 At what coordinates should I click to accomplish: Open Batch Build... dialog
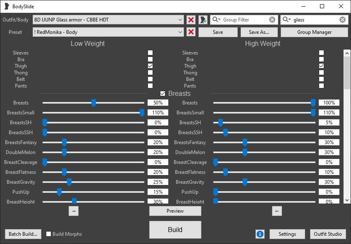tap(23, 234)
